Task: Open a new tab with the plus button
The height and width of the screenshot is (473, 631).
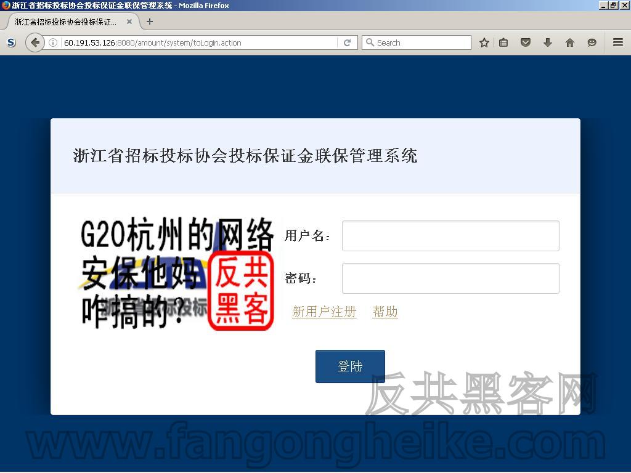Action: pos(149,22)
